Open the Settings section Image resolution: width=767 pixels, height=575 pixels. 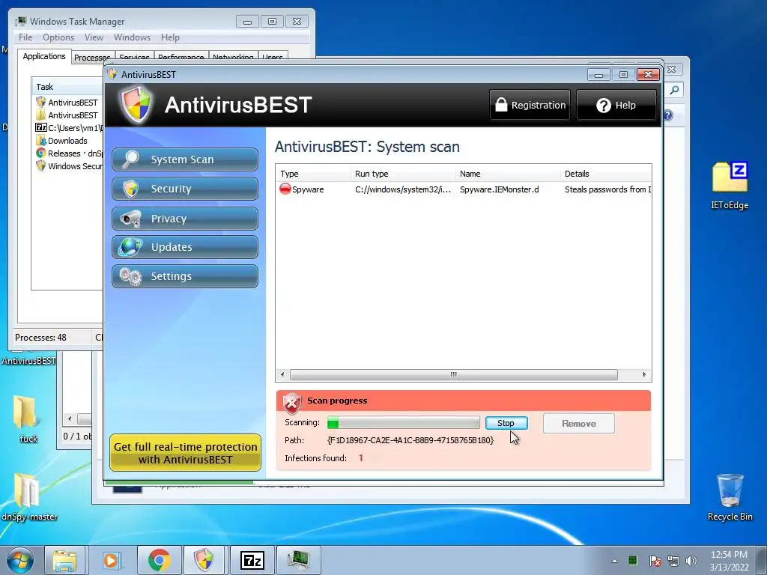pyautogui.click(x=185, y=276)
